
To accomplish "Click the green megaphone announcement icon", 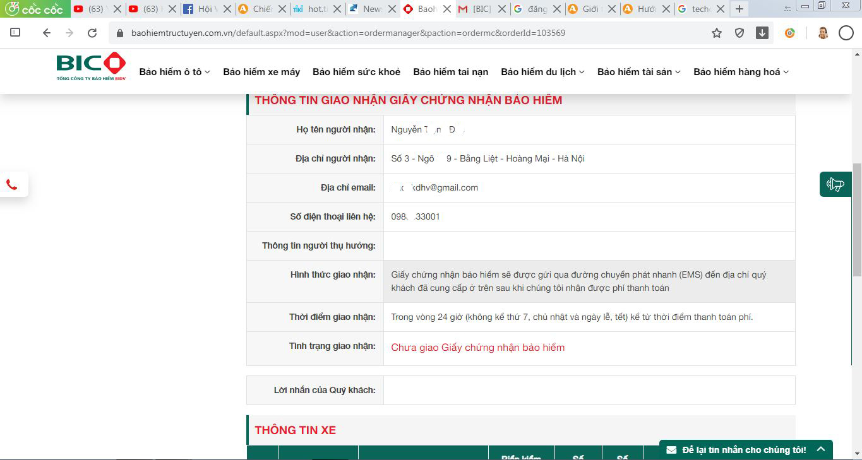I will [x=835, y=184].
